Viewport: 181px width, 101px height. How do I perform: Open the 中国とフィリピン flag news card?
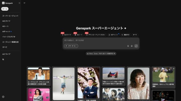(113, 76)
